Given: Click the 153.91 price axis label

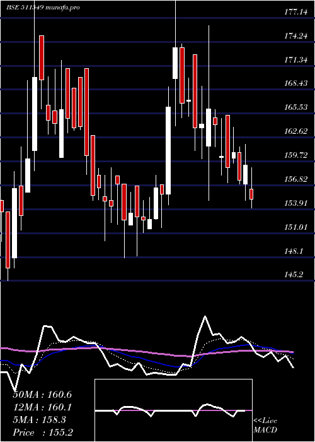Looking at the screenshot, I should [x=295, y=203].
